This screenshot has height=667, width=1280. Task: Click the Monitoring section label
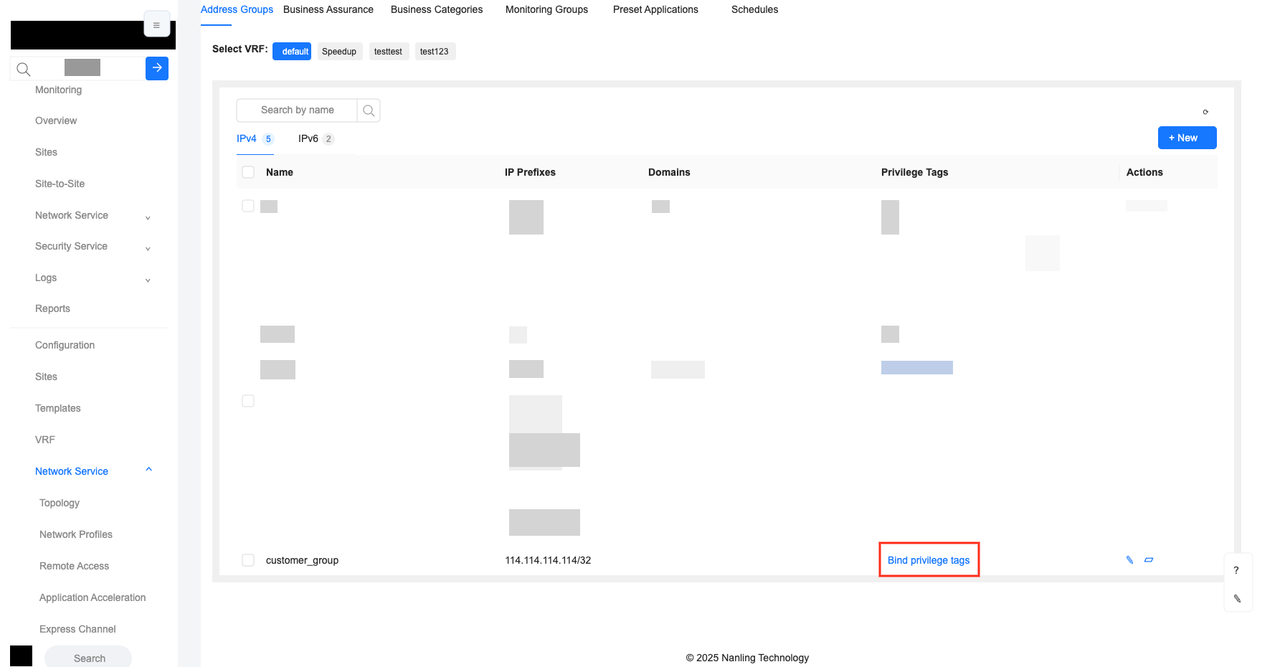(x=58, y=90)
